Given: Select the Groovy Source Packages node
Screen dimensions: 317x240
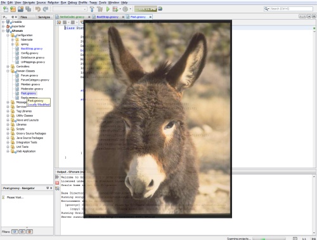Looking at the screenshot, I should (x=31, y=133).
